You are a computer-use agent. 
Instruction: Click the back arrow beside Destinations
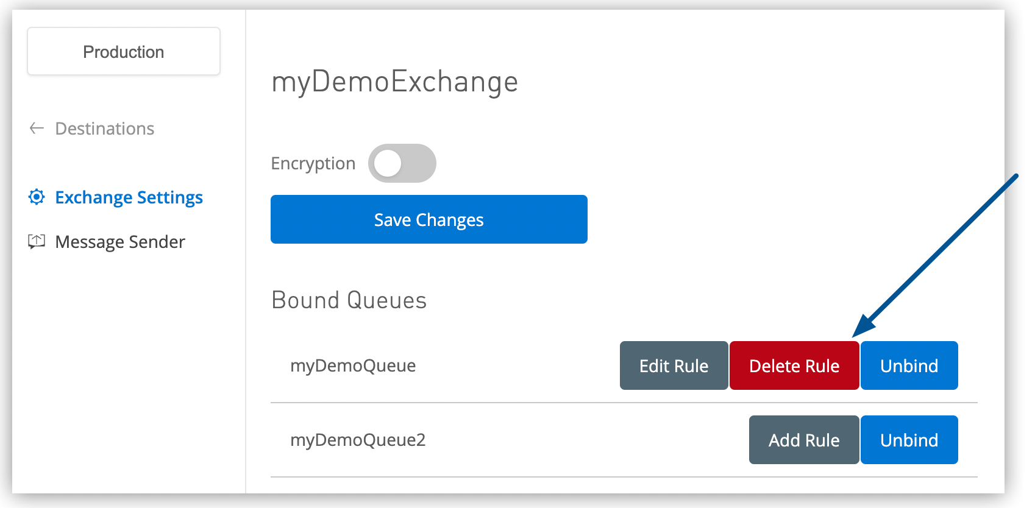(37, 129)
